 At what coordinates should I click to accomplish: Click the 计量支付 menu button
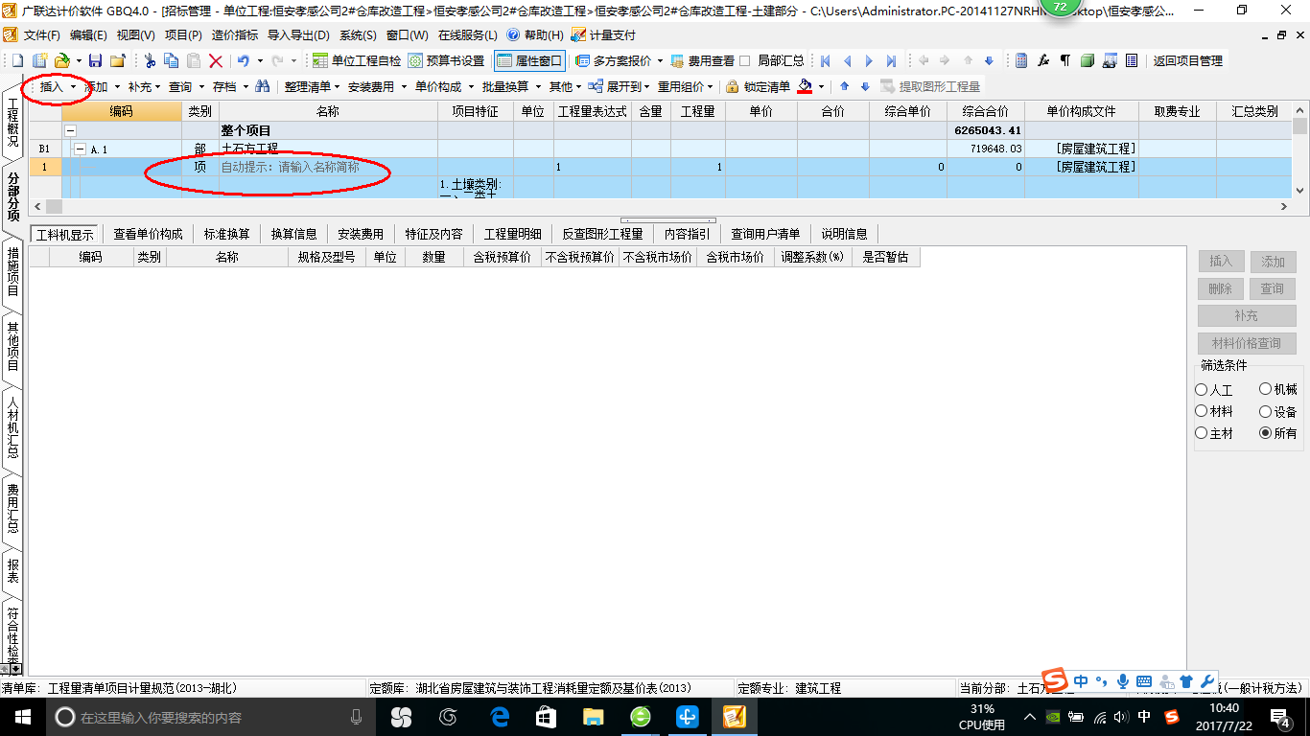click(602, 35)
